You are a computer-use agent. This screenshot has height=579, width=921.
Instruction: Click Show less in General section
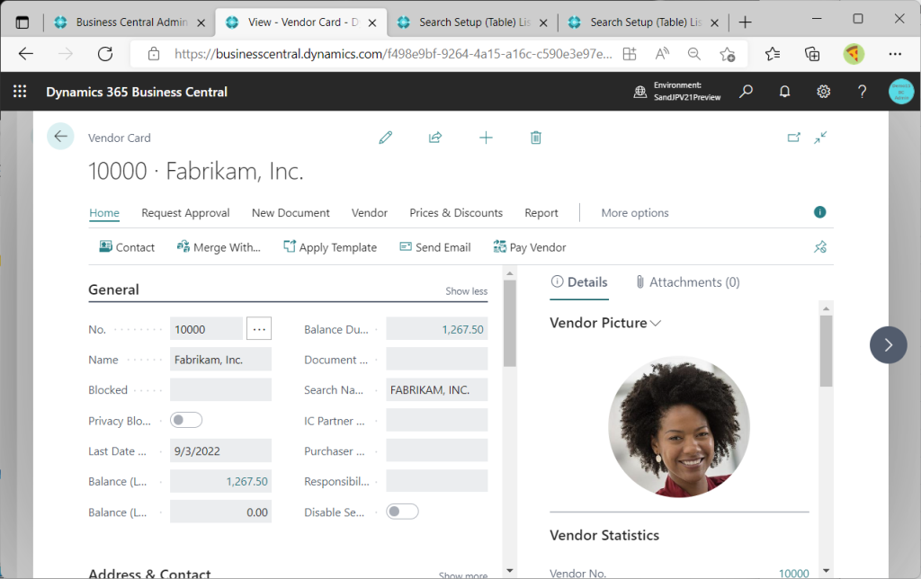467,290
